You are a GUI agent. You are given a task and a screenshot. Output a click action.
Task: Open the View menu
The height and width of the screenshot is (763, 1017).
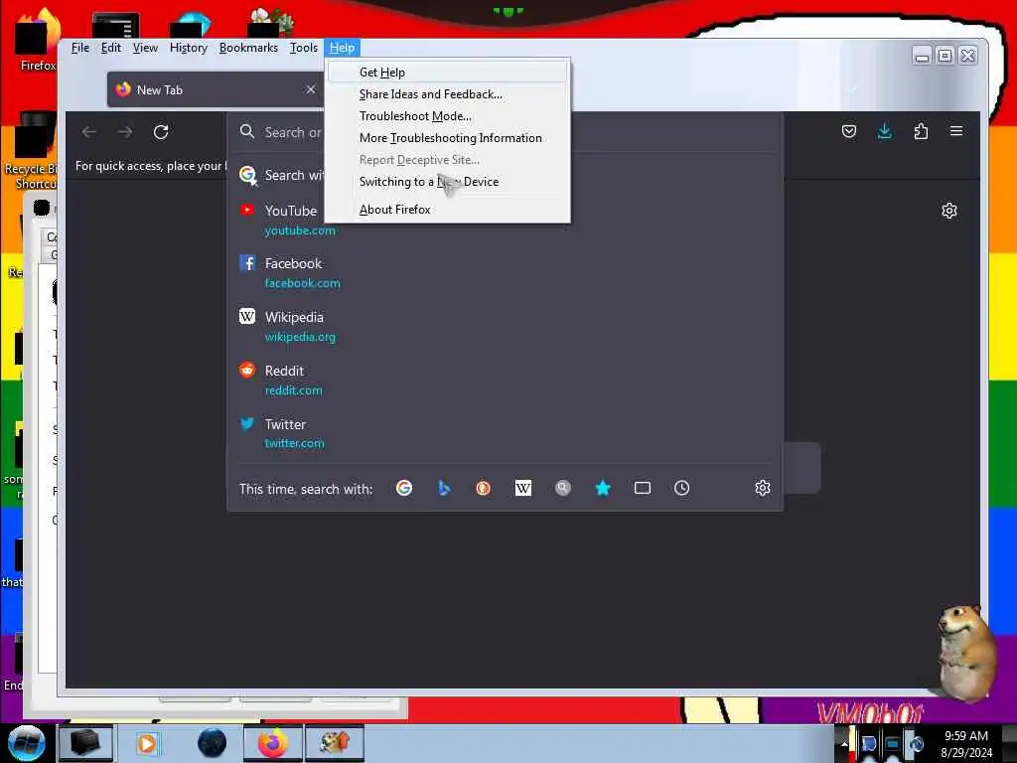point(145,48)
